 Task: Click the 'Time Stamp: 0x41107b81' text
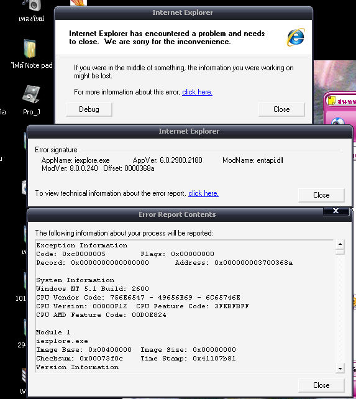coord(188,358)
